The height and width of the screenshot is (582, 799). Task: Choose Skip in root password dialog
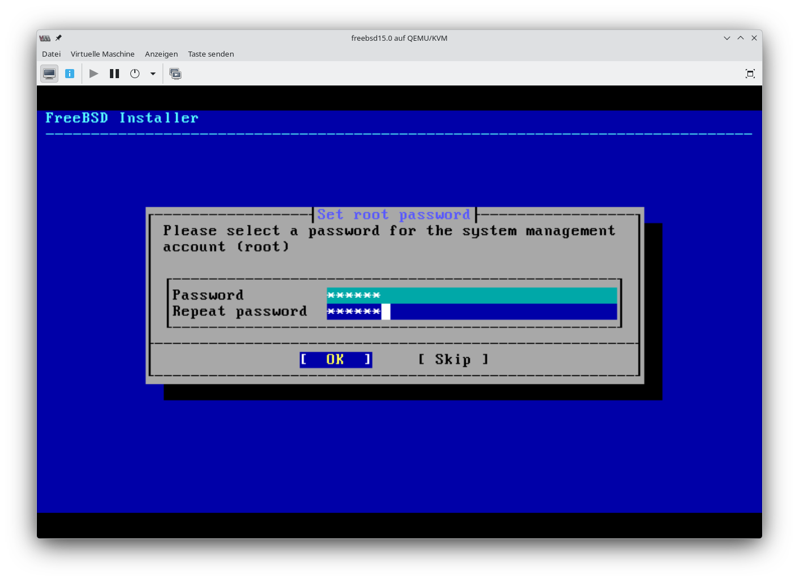click(453, 360)
